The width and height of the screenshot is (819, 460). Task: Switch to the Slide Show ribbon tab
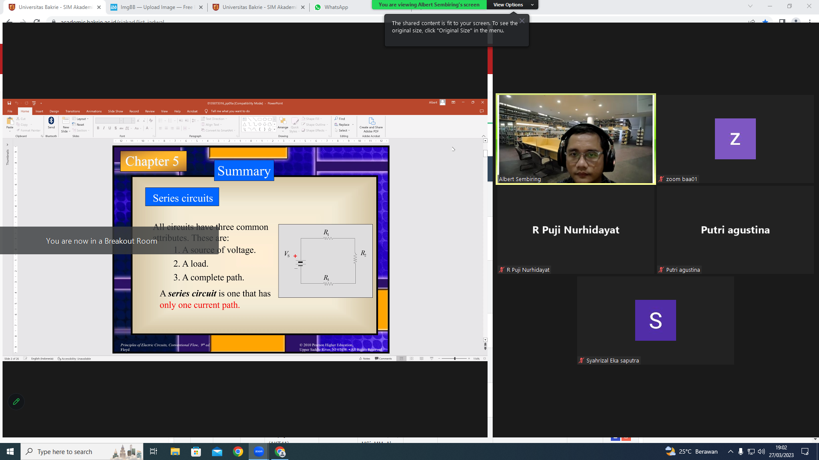click(115, 111)
